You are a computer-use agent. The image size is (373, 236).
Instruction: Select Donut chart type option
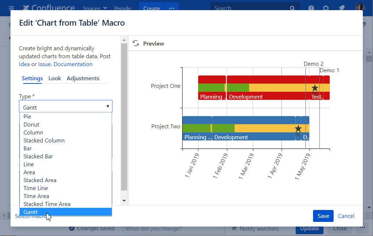tap(31, 125)
